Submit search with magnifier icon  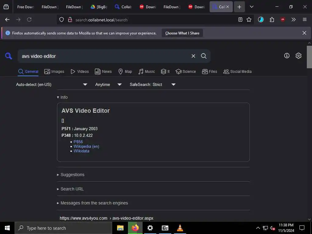(x=204, y=56)
